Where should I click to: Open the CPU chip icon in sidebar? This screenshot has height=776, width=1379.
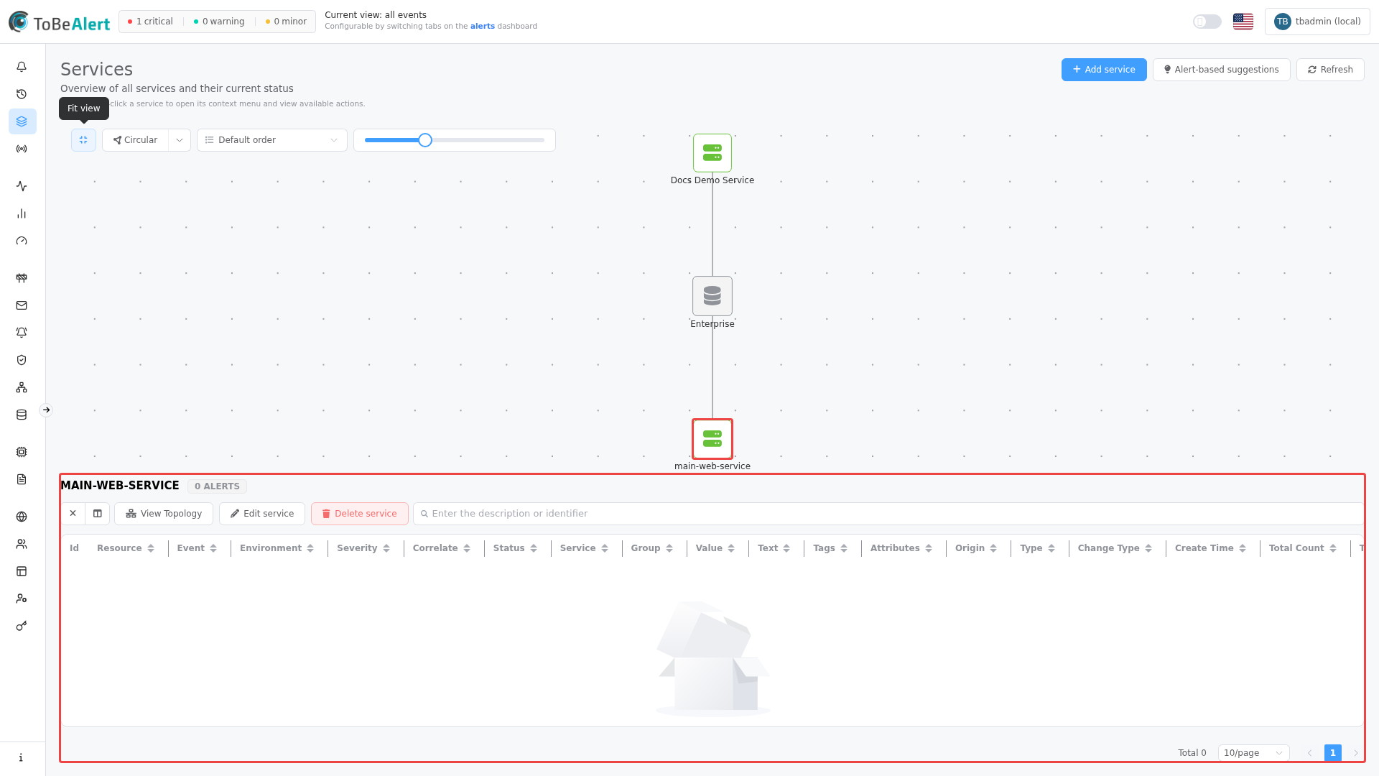coord(22,452)
